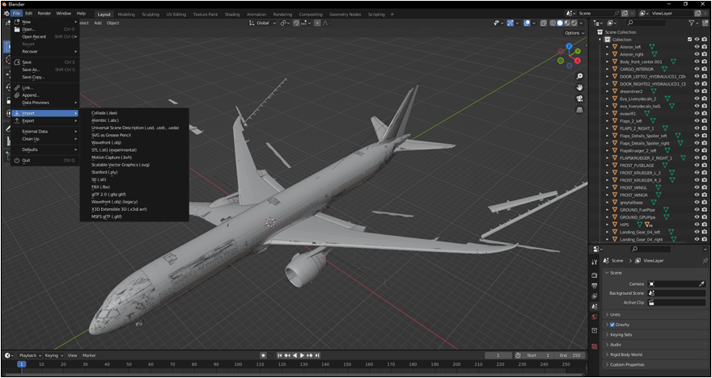Open the viewport Options dropdown
Image resolution: width=712 pixels, height=378 pixels.
point(574,33)
